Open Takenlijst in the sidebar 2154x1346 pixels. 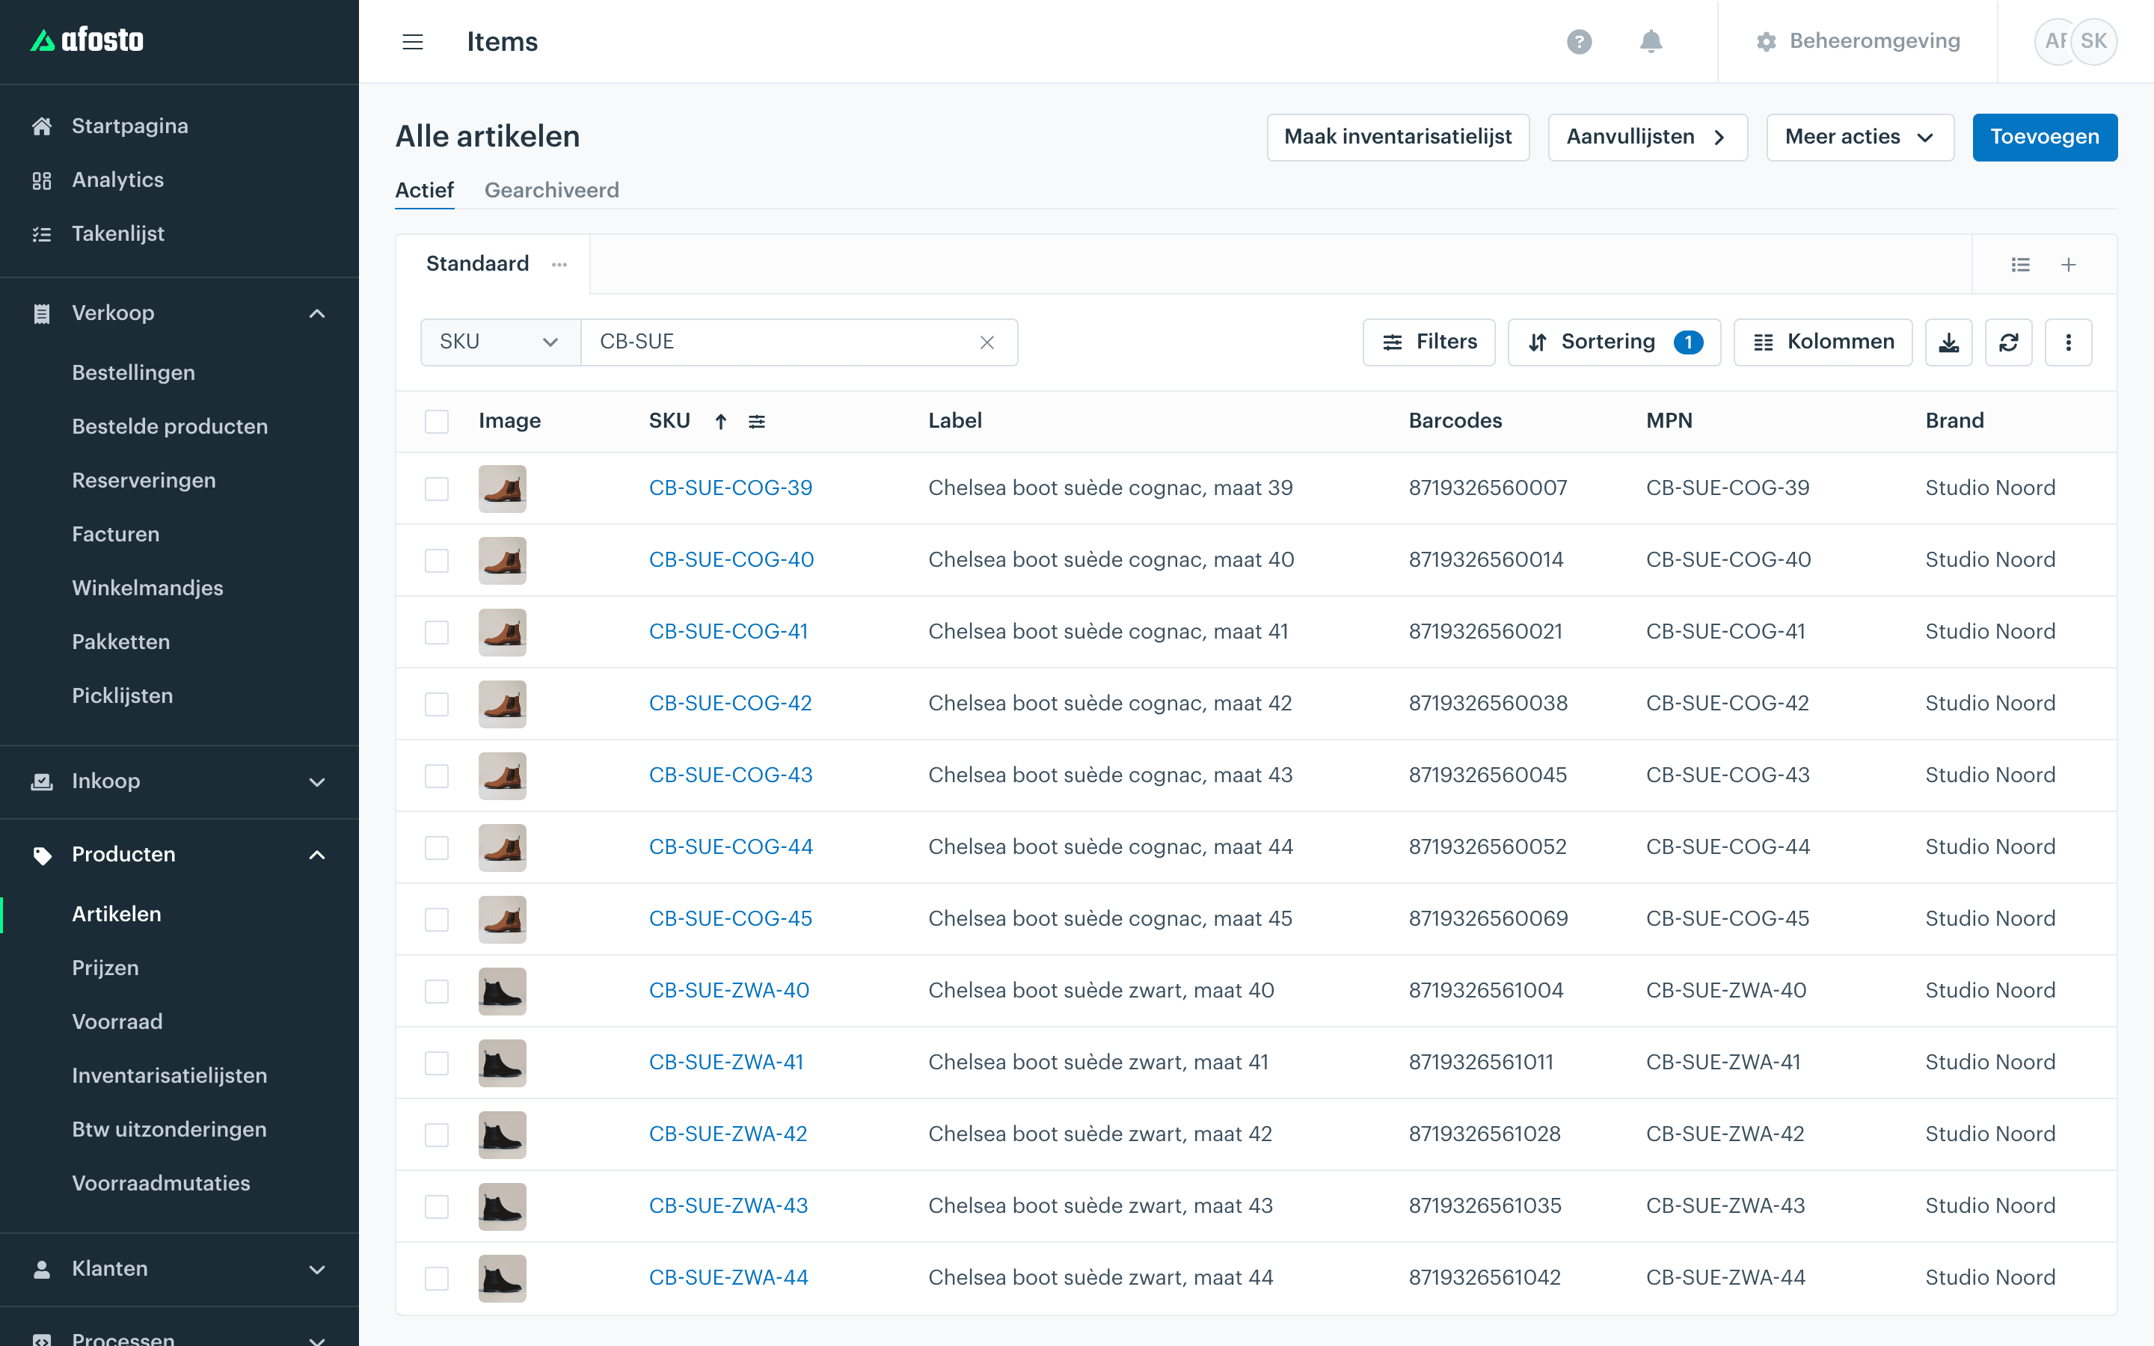click(x=117, y=233)
